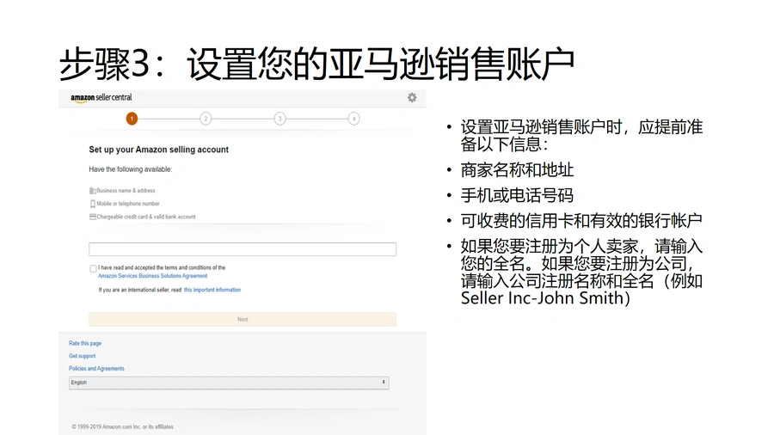Open the Policies and Agreements link
Viewport: 774px width, 435px height.
point(96,369)
